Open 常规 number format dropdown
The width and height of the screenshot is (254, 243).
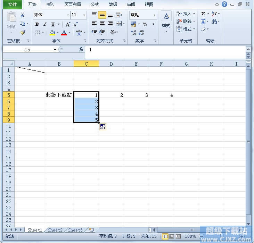click(154, 15)
